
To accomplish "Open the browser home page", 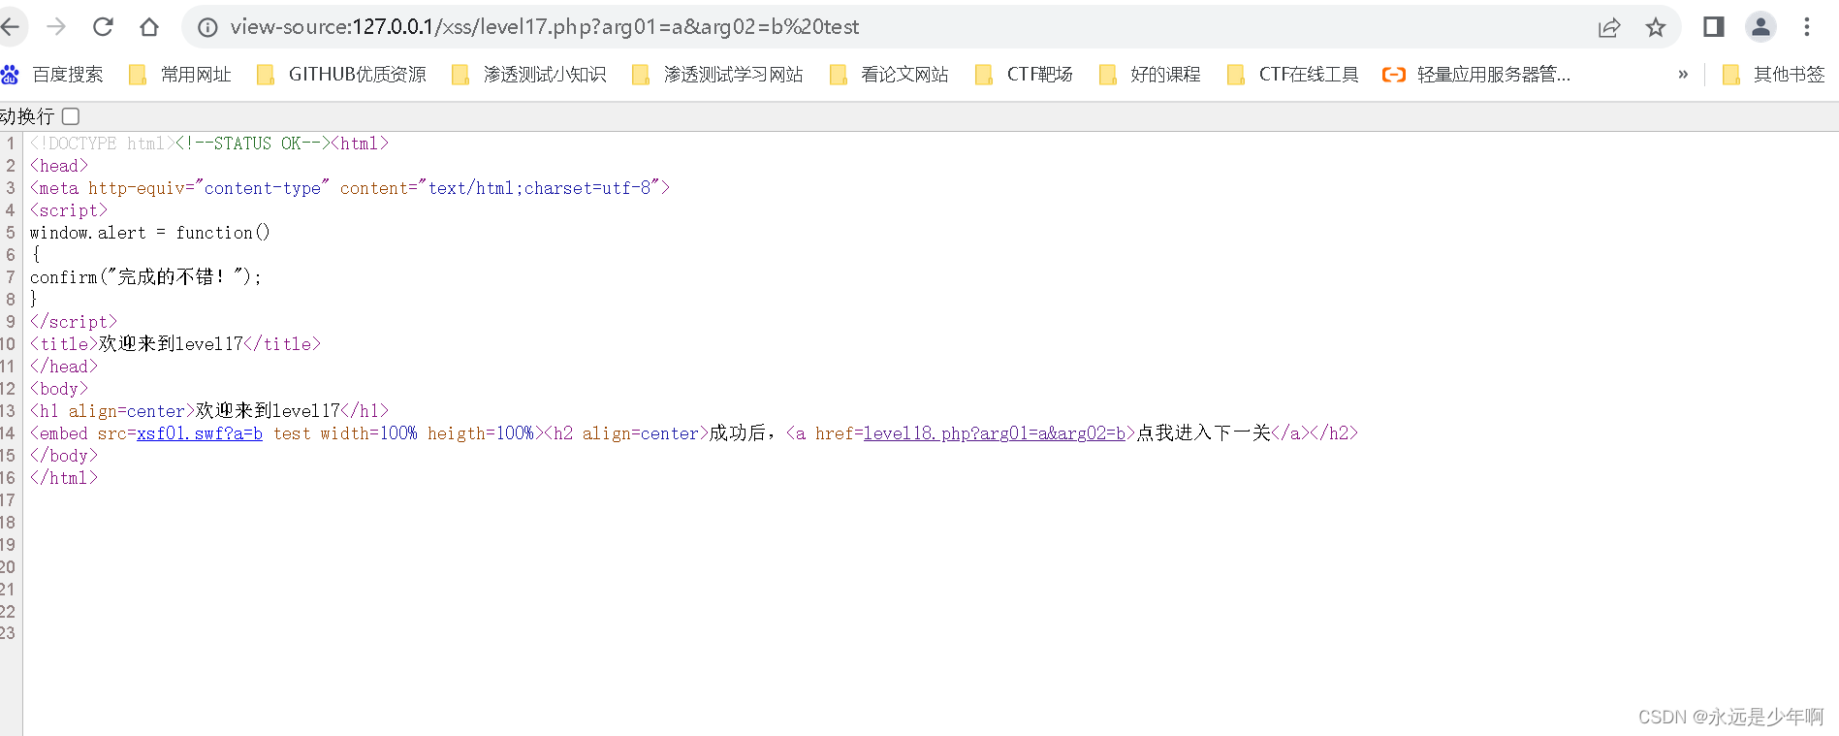I will coord(149,27).
